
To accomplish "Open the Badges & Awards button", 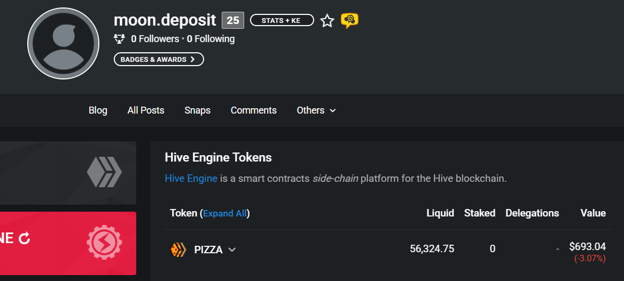I will pos(159,59).
